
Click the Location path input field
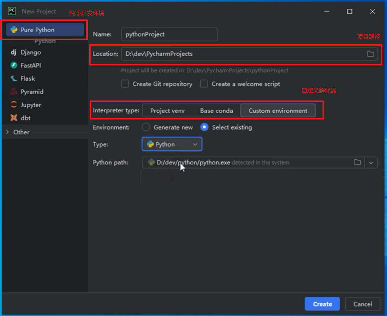click(x=249, y=54)
